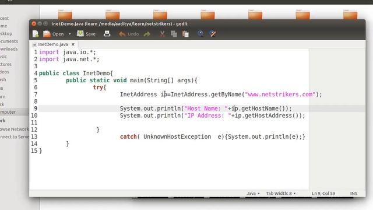Click Connect to Server in Files sidebar
Viewport: 373px width, 210px height.
tap(14, 136)
